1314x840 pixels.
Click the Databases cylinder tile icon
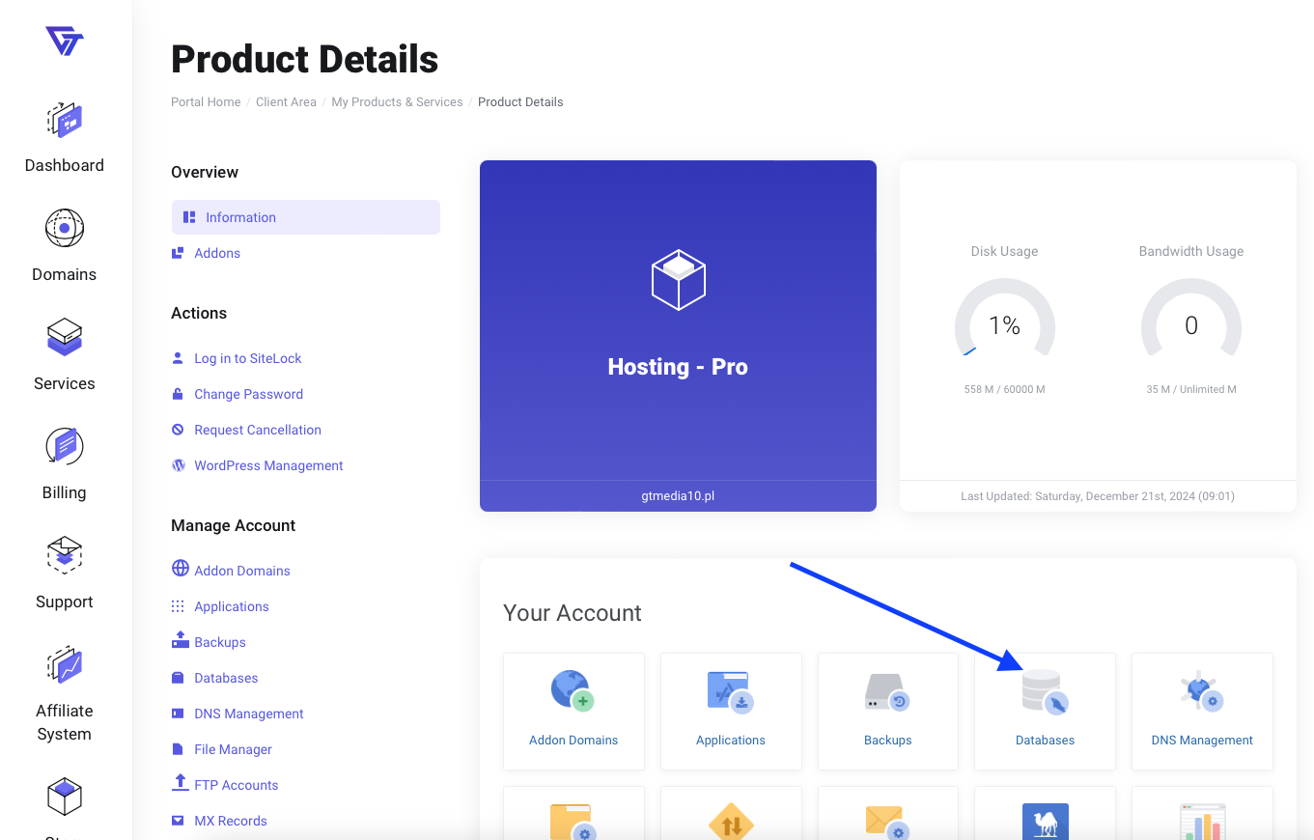pos(1045,691)
